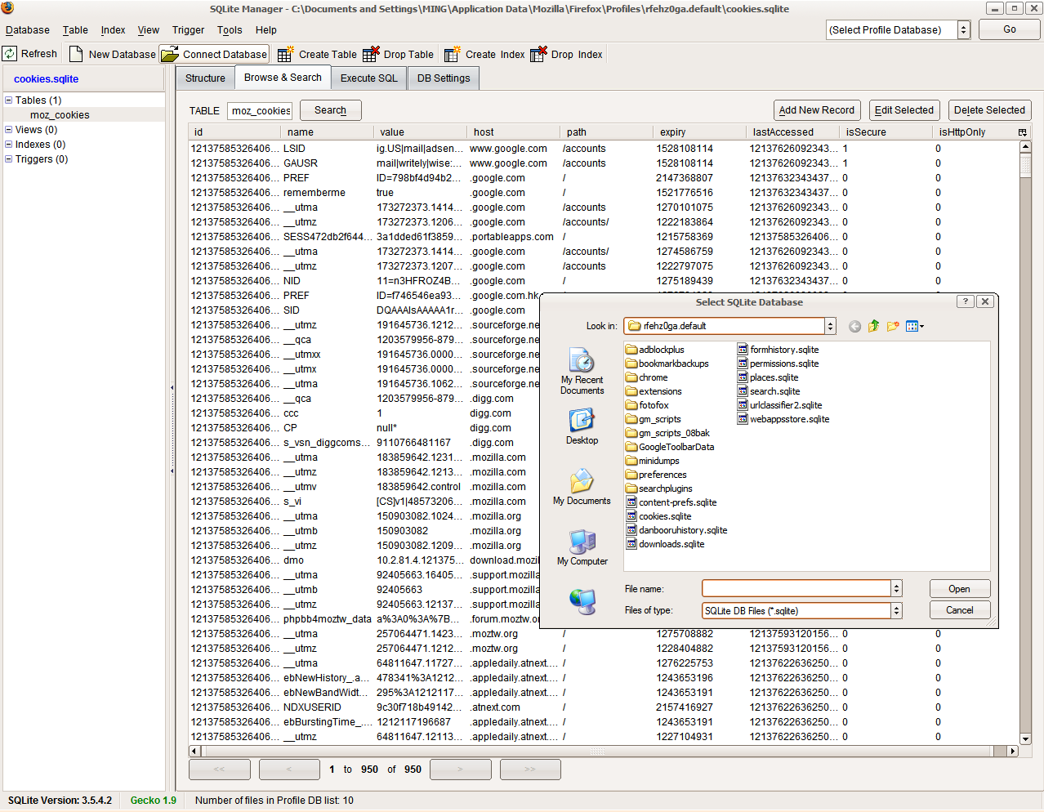
Task: Click the column picker icon in table header
Action: pos(1022,132)
